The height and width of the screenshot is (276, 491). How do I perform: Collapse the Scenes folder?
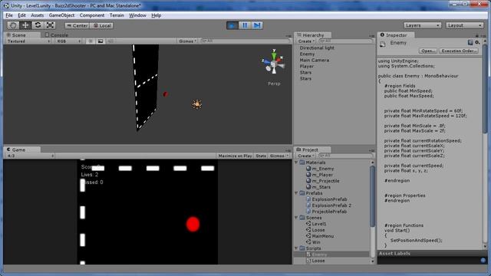click(x=297, y=218)
